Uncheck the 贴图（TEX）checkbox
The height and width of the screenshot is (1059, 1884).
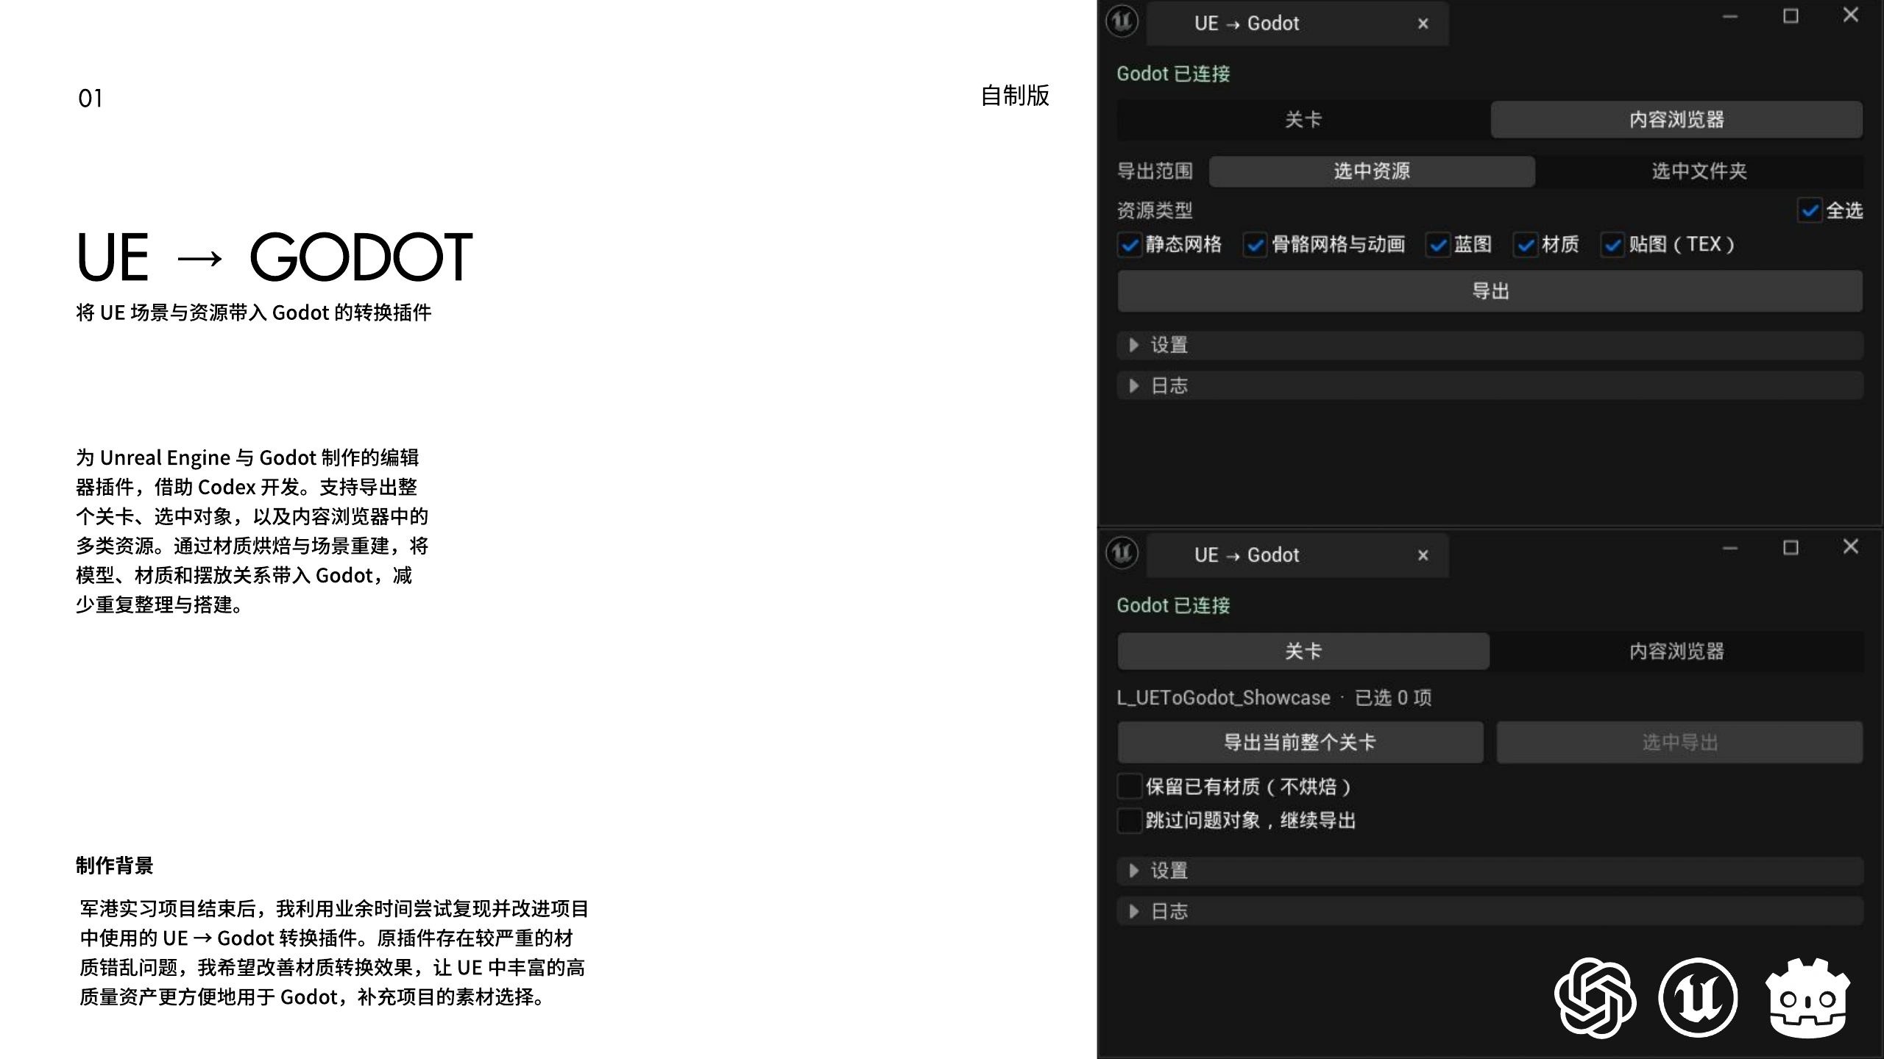click(x=1612, y=245)
